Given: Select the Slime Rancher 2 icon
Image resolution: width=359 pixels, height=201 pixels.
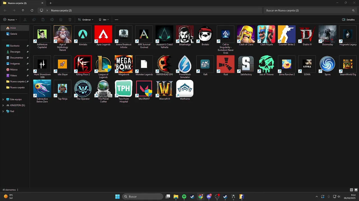Looking at the screenshot, I should pyautogui.click(x=287, y=64).
